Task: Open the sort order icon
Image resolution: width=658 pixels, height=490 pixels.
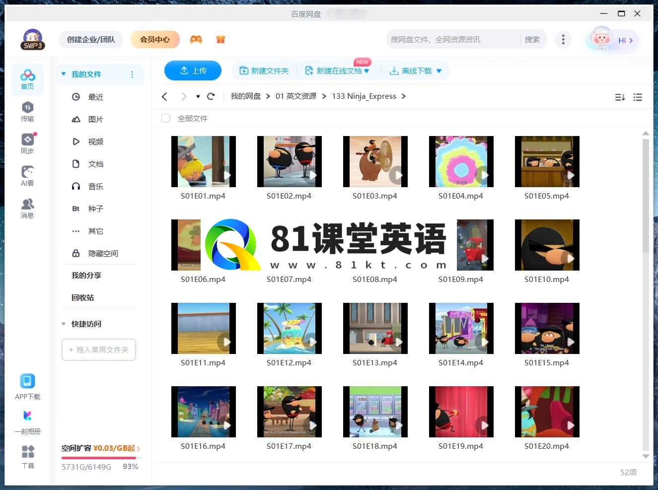Action: click(x=620, y=97)
